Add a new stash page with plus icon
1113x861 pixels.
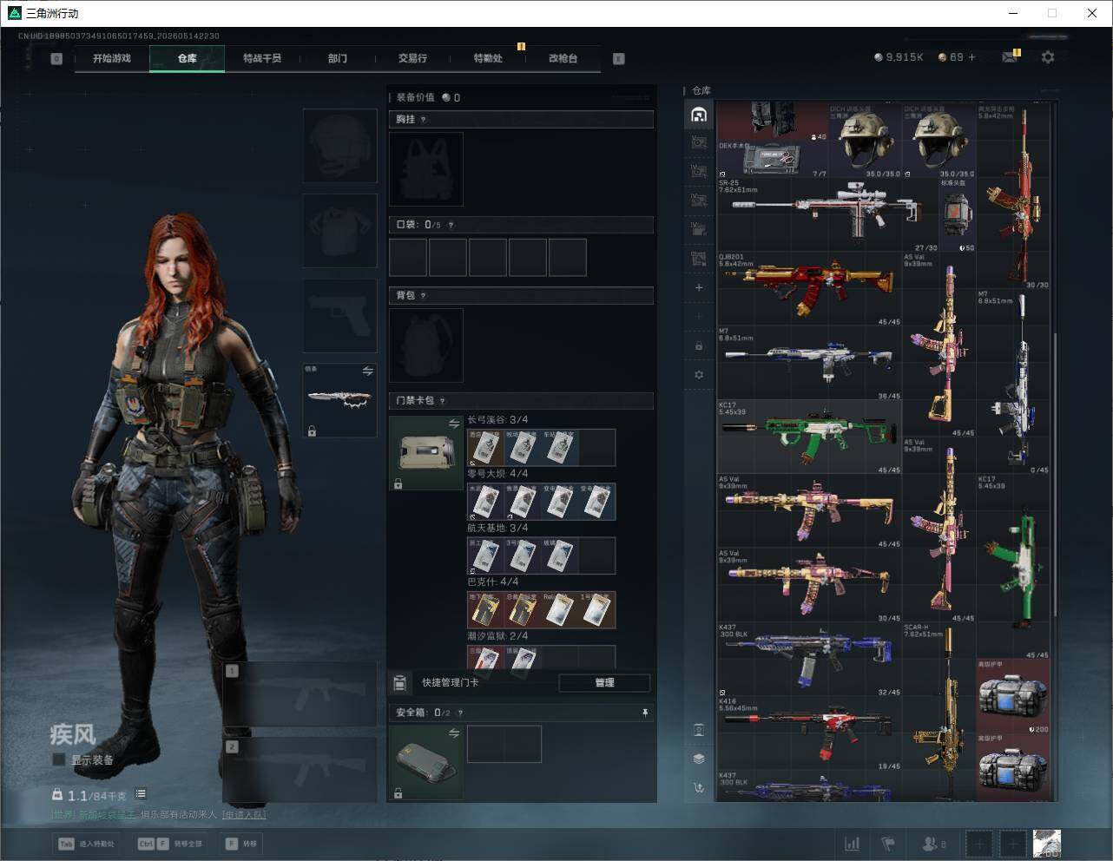coord(699,287)
